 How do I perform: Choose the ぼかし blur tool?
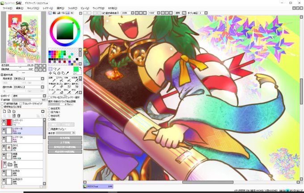pyautogui.click(x=67, y=91)
